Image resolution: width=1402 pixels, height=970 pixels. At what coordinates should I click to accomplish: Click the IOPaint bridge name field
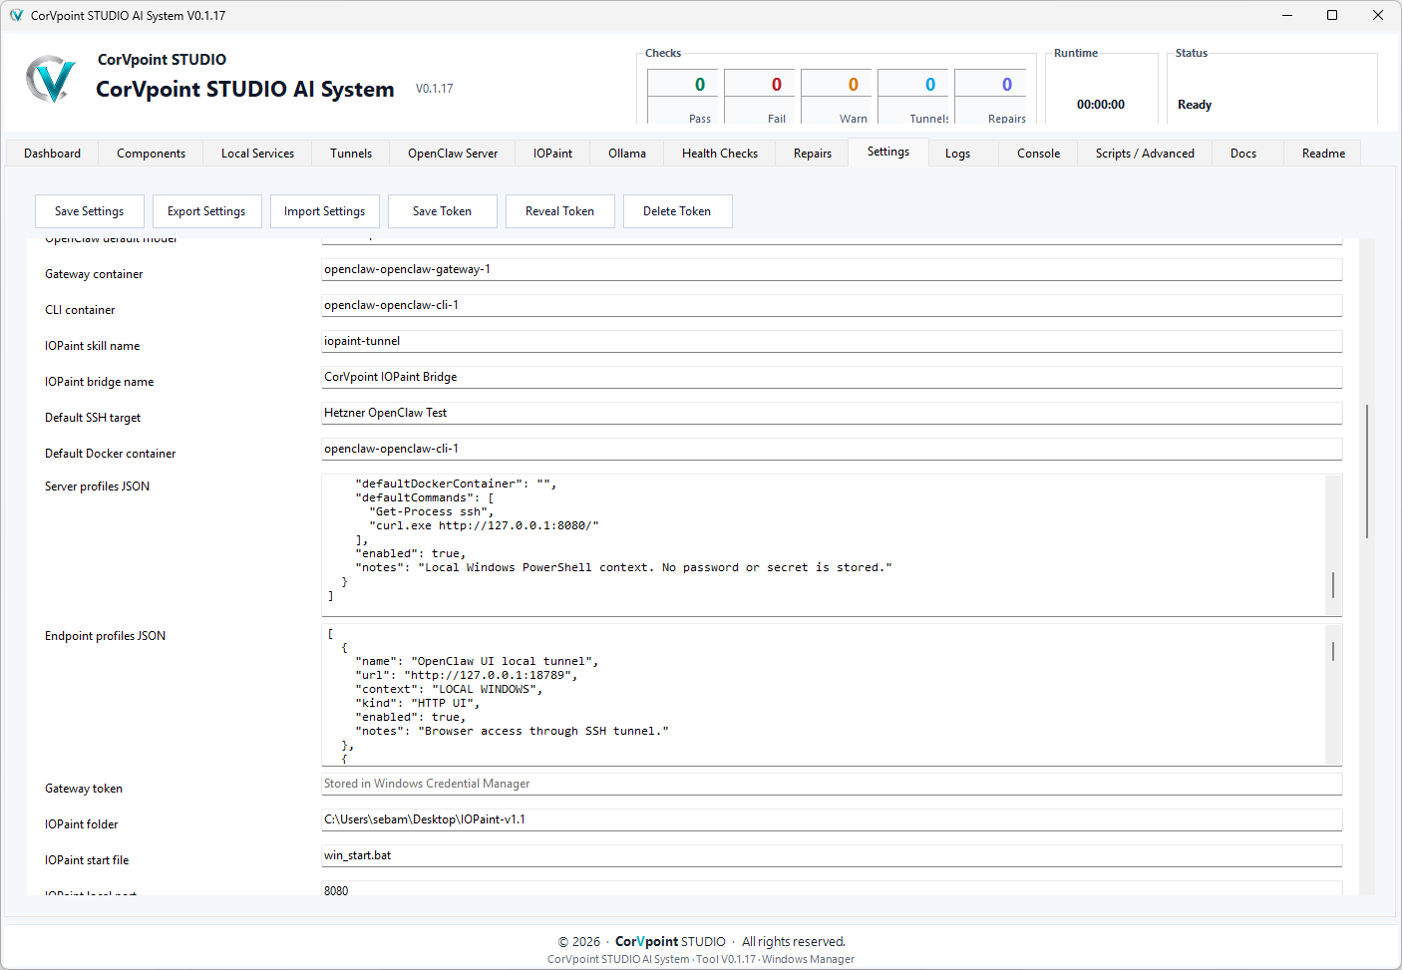(832, 378)
